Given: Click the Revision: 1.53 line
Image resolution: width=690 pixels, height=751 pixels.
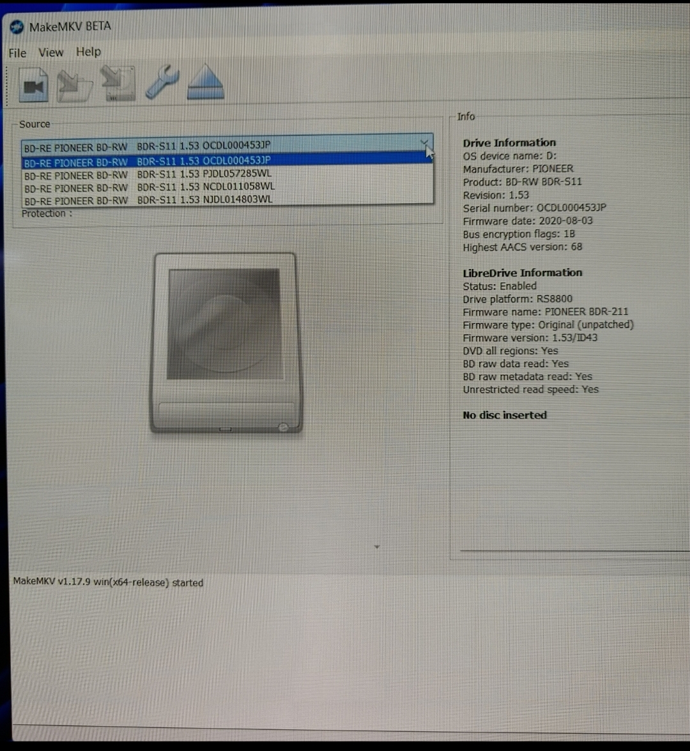Looking at the screenshot, I should (x=496, y=195).
